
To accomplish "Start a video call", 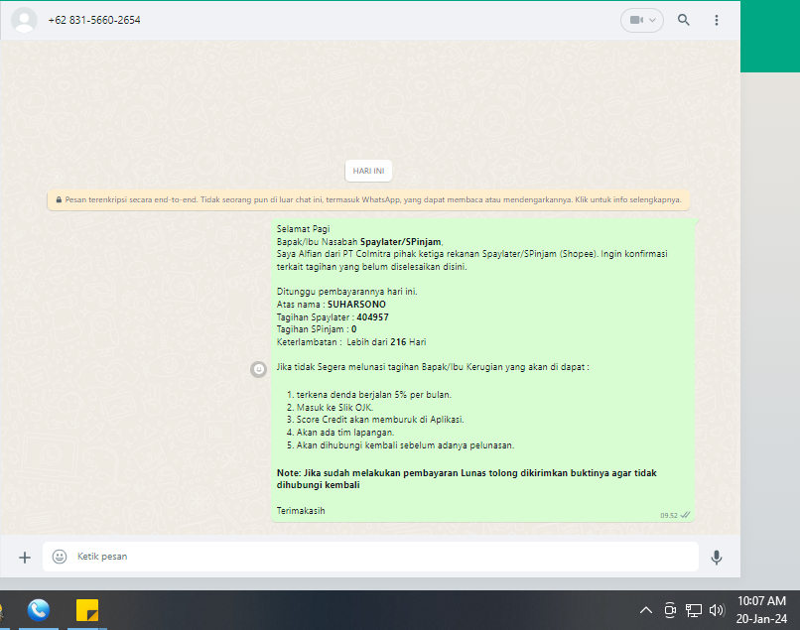I will [635, 20].
